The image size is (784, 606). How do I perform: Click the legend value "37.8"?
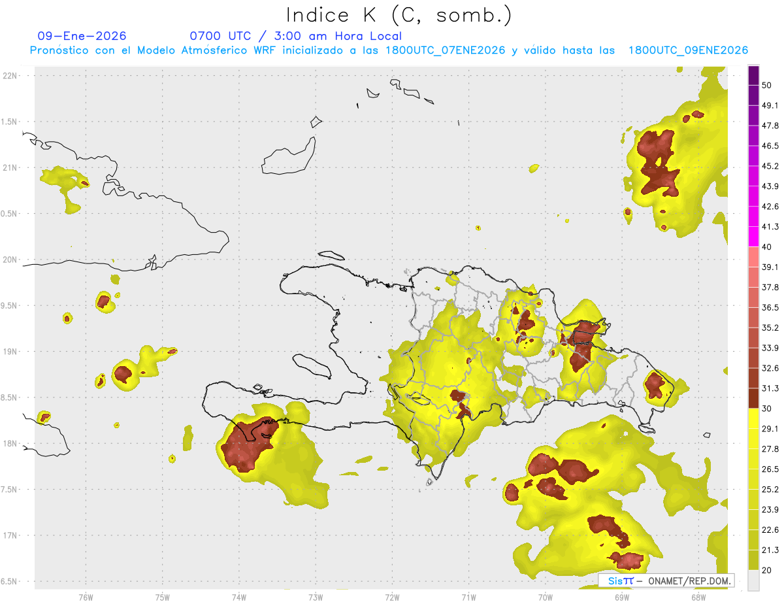[x=770, y=288]
